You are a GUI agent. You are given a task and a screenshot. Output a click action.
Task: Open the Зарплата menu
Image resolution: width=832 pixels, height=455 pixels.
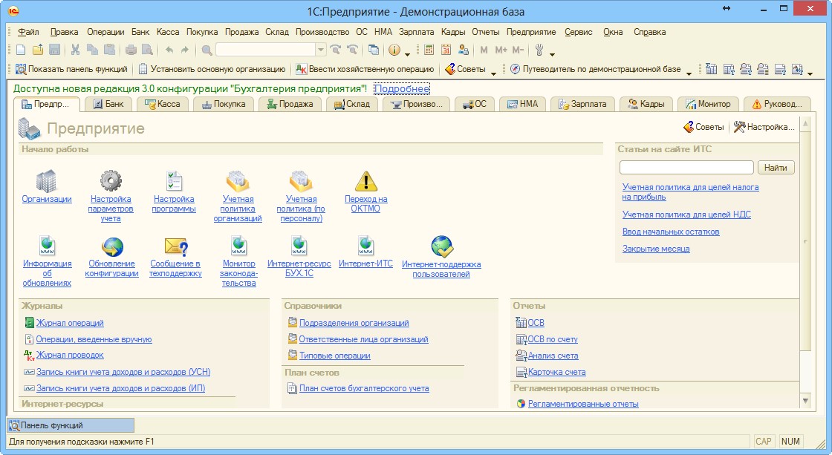tap(416, 32)
